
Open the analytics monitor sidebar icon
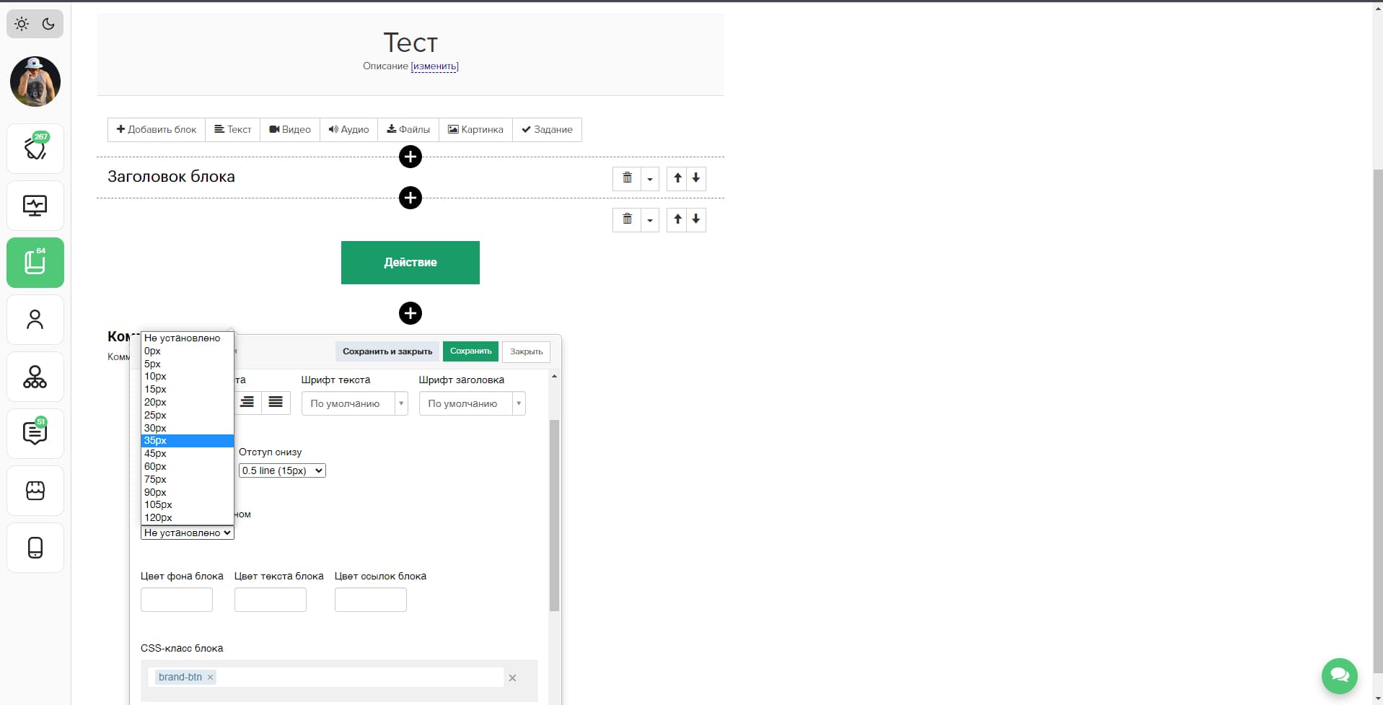(35, 206)
